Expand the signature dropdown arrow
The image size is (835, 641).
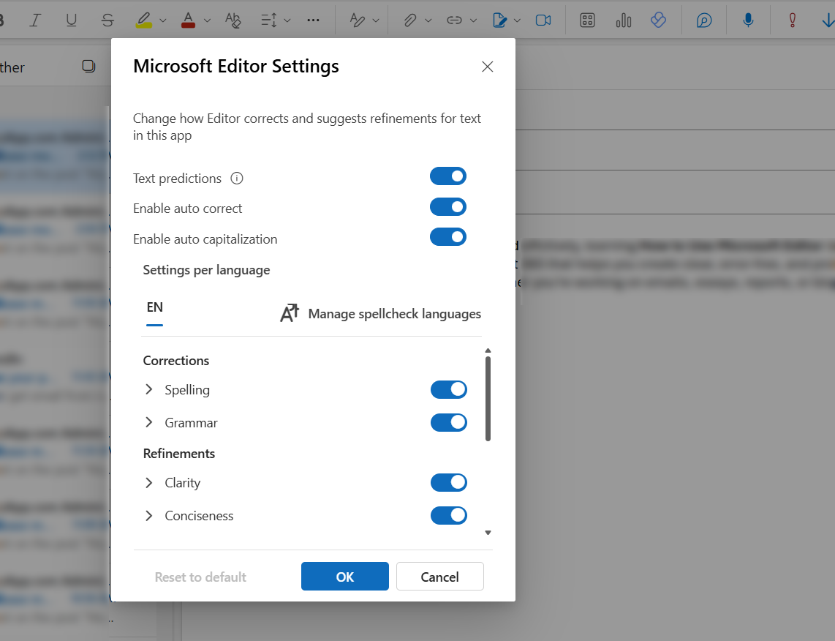tap(517, 20)
